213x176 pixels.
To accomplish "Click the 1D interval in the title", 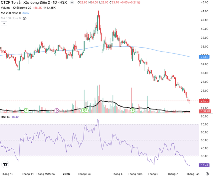I will point(55,2).
